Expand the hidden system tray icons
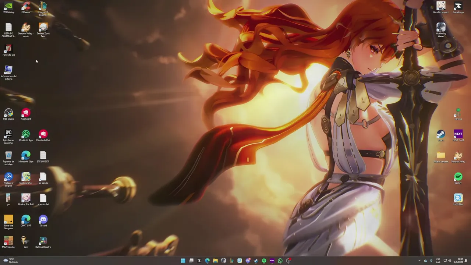The height and width of the screenshot is (265, 471). [x=419, y=261]
